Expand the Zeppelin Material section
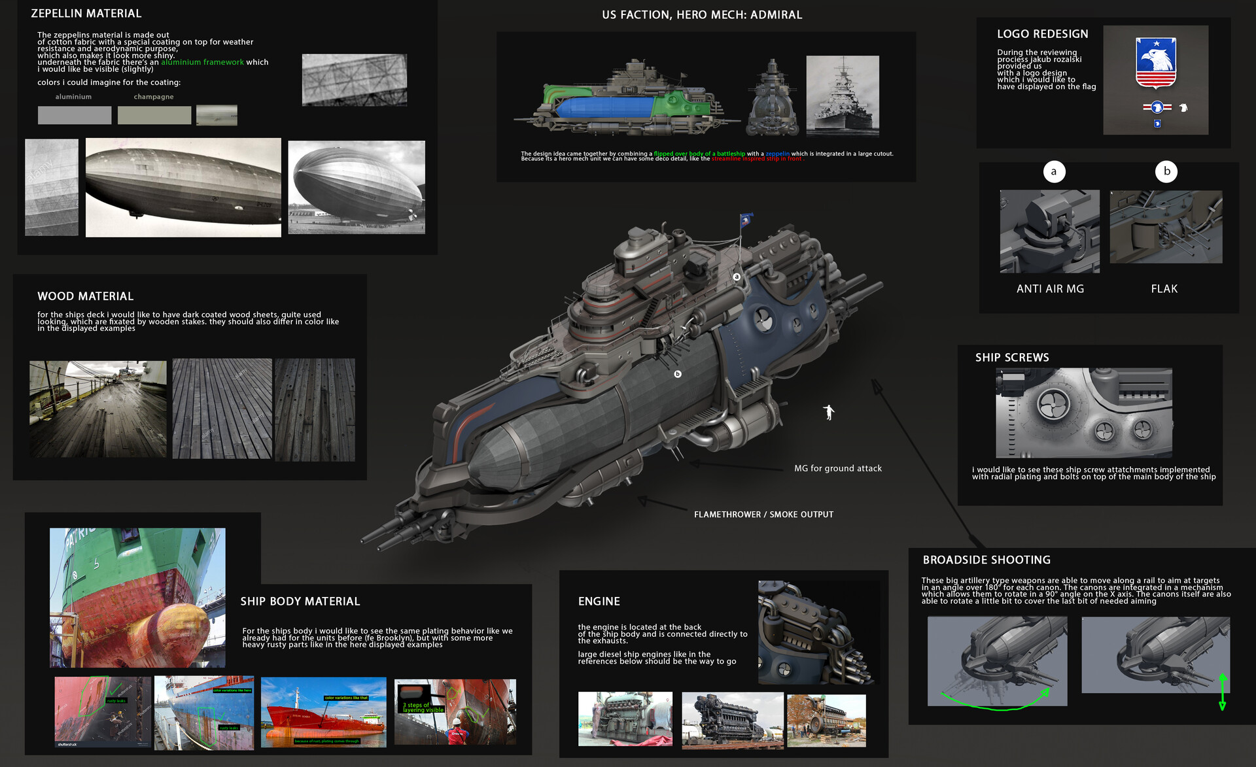Viewport: 1256px width, 767px height. (x=86, y=13)
